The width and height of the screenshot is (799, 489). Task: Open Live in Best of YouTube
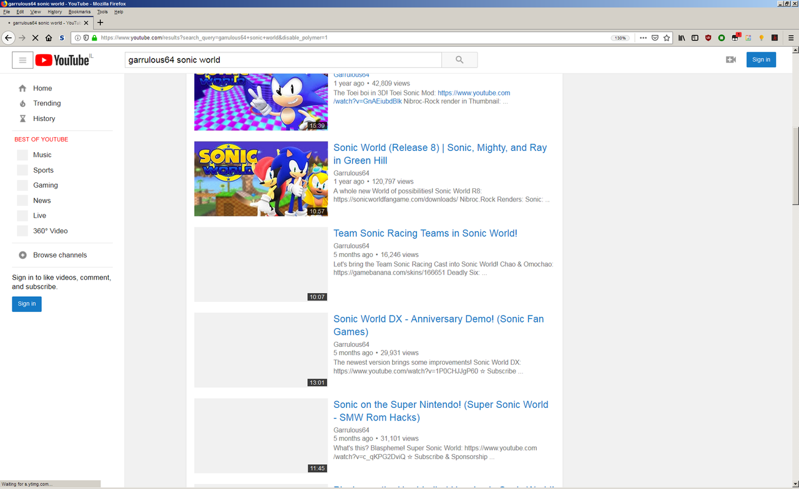tap(39, 216)
